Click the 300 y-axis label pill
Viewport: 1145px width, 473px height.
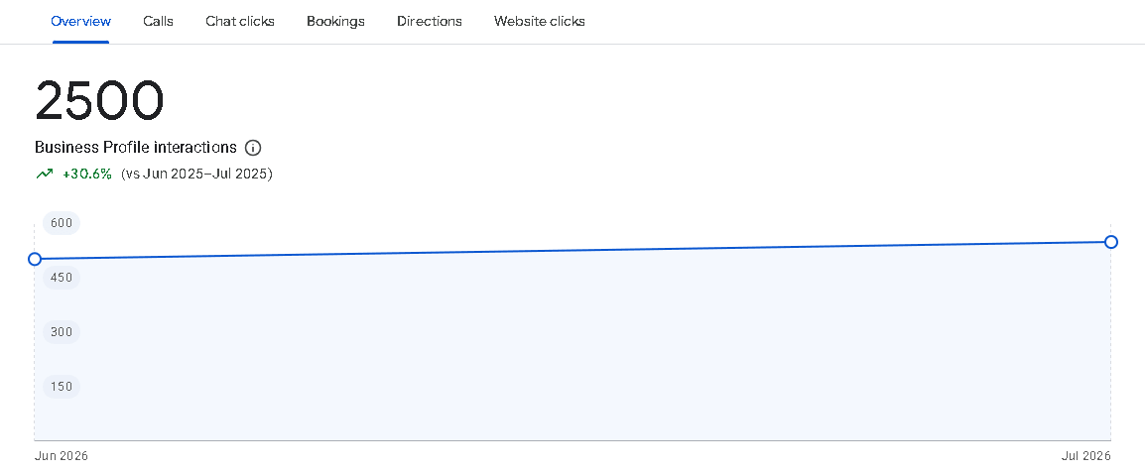pos(62,332)
